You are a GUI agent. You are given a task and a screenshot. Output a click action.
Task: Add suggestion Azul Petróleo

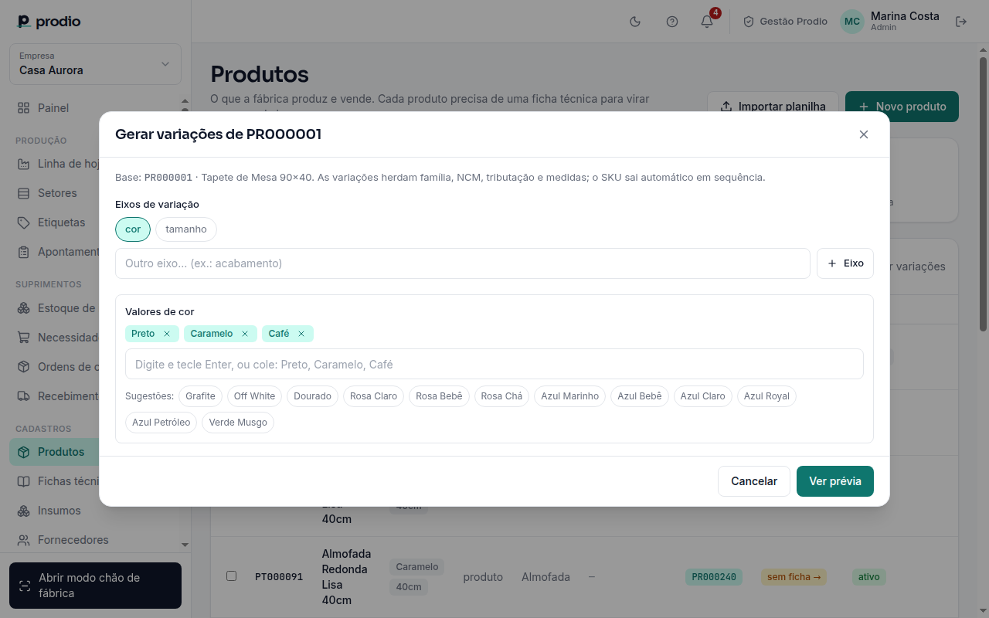pyautogui.click(x=161, y=423)
